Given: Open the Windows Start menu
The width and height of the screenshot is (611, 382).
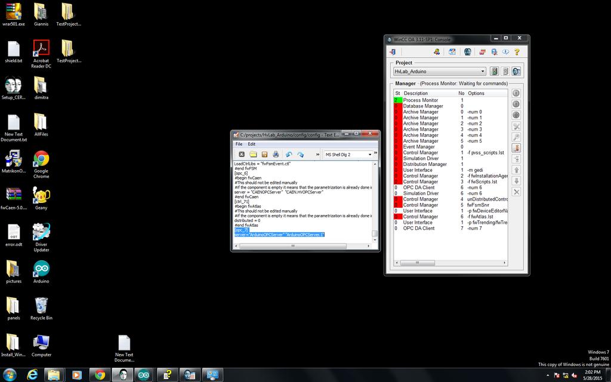Looking at the screenshot, I should tap(10, 375).
